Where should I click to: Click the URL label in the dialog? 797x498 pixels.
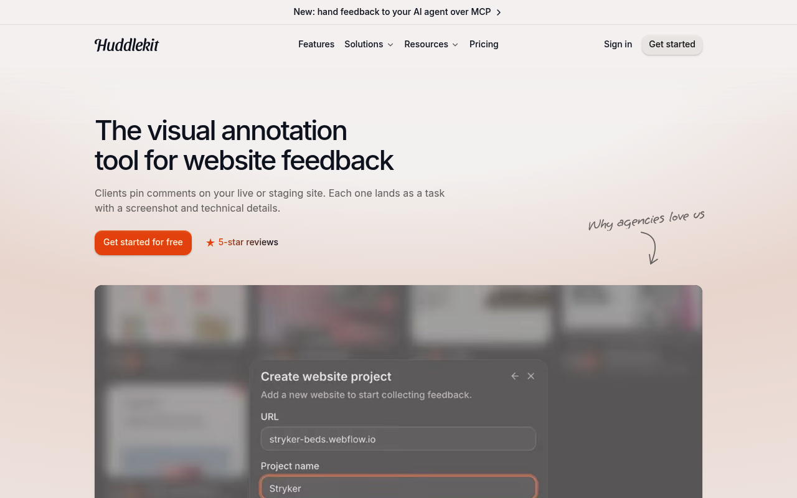[270, 416]
